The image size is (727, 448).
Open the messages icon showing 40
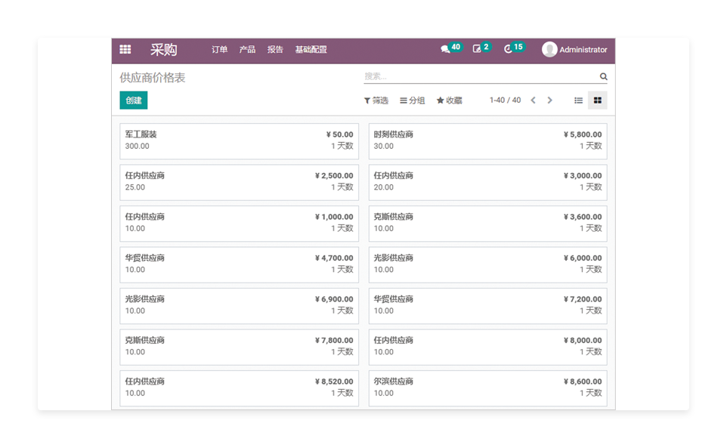[x=445, y=50]
